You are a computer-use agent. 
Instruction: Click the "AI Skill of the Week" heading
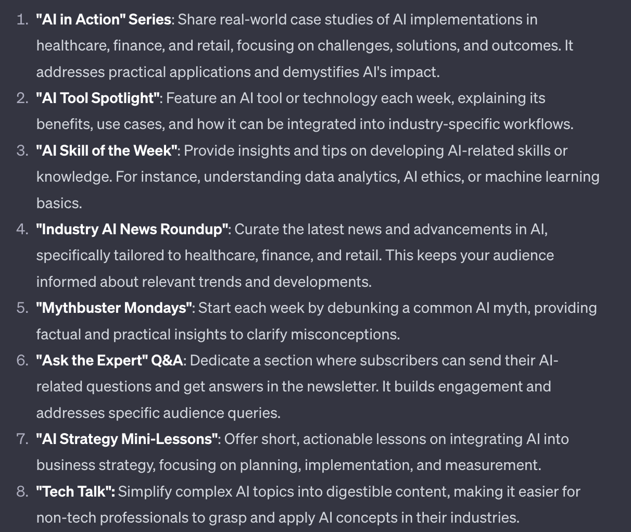point(107,151)
